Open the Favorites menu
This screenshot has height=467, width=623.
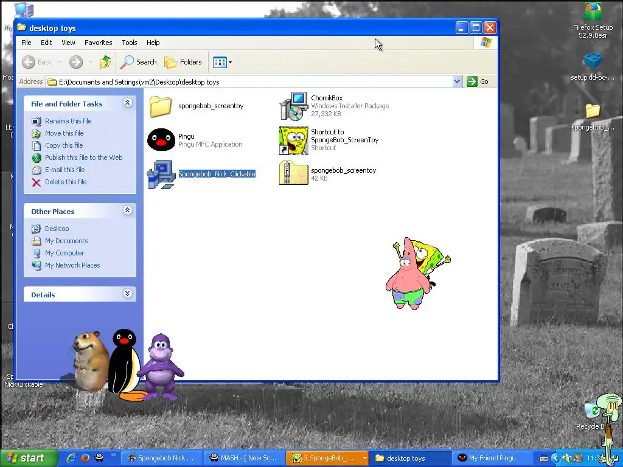click(98, 43)
